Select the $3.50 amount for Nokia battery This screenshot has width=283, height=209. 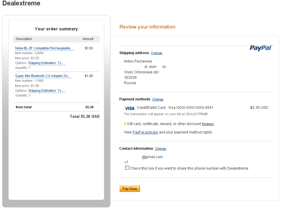coord(89,48)
